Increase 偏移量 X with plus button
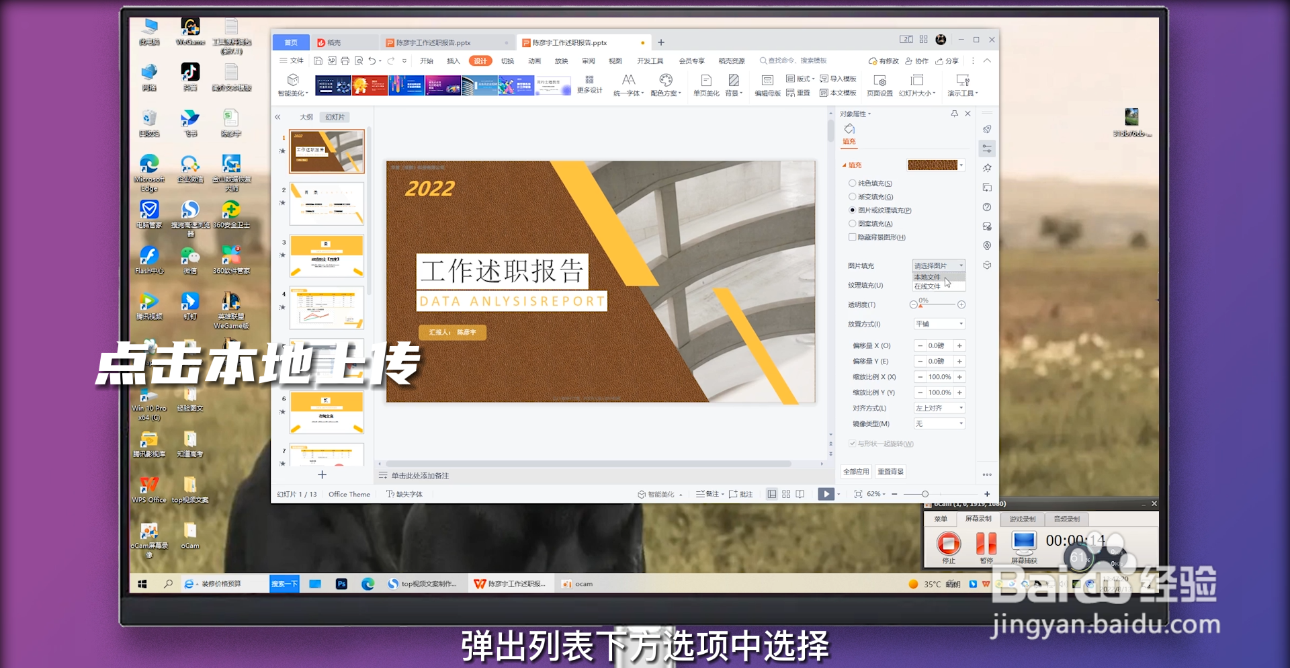 959,345
